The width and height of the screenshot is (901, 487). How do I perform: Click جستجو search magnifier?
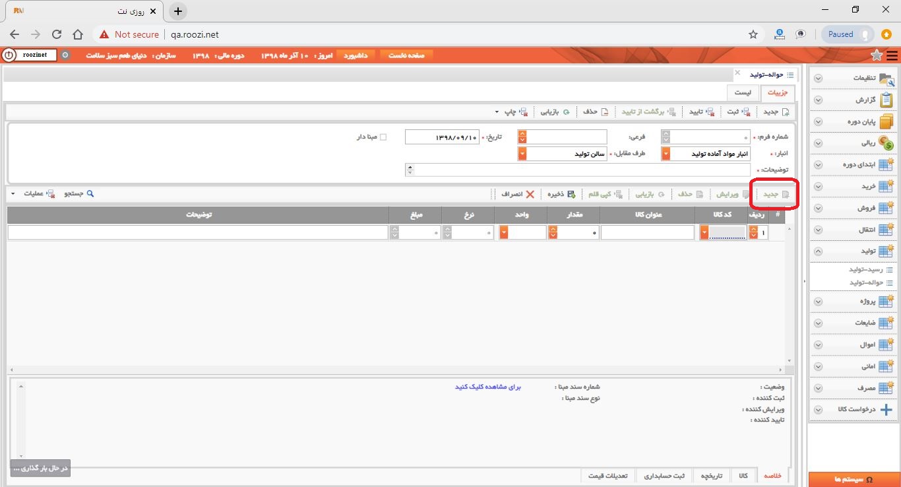click(x=79, y=194)
